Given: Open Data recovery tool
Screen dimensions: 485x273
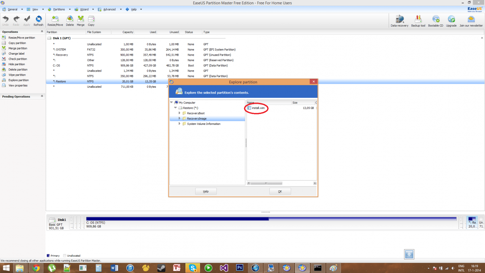Looking at the screenshot, I should pyautogui.click(x=400, y=21).
